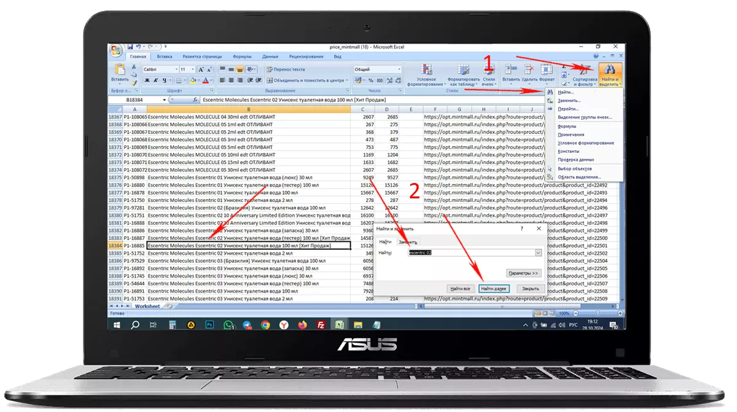Click the AutoSum sigma icon
The height and width of the screenshot is (412, 737).
[x=565, y=66]
